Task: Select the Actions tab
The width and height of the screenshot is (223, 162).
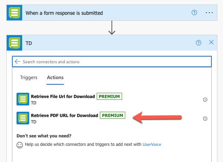Action: (x=55, y=78)
